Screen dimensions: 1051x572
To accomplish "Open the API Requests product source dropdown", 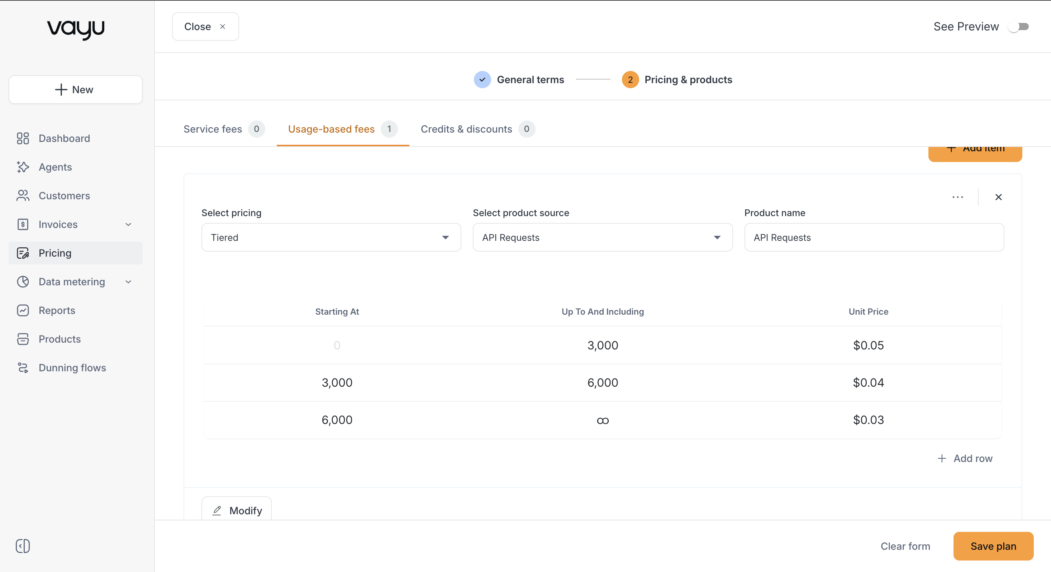I will 603,238.
